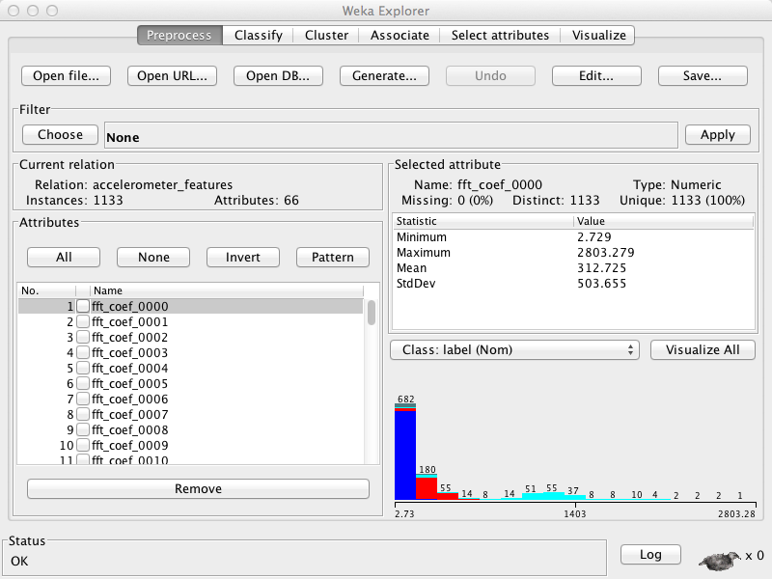772x579 pixels.
Task: Click the Open file... button
Action: pos(66,76)
